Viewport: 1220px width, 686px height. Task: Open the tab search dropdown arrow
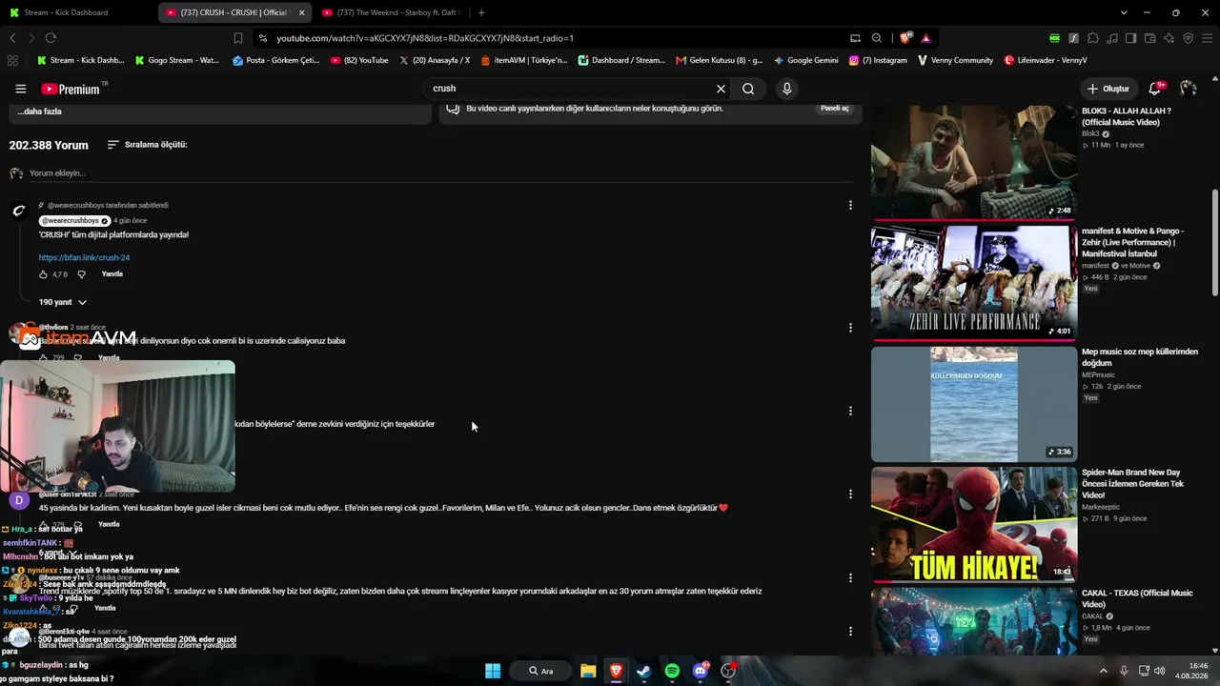1124,12
